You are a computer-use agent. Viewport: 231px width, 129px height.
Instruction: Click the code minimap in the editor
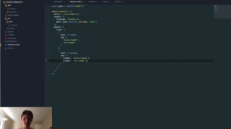[x=222, y=12]
